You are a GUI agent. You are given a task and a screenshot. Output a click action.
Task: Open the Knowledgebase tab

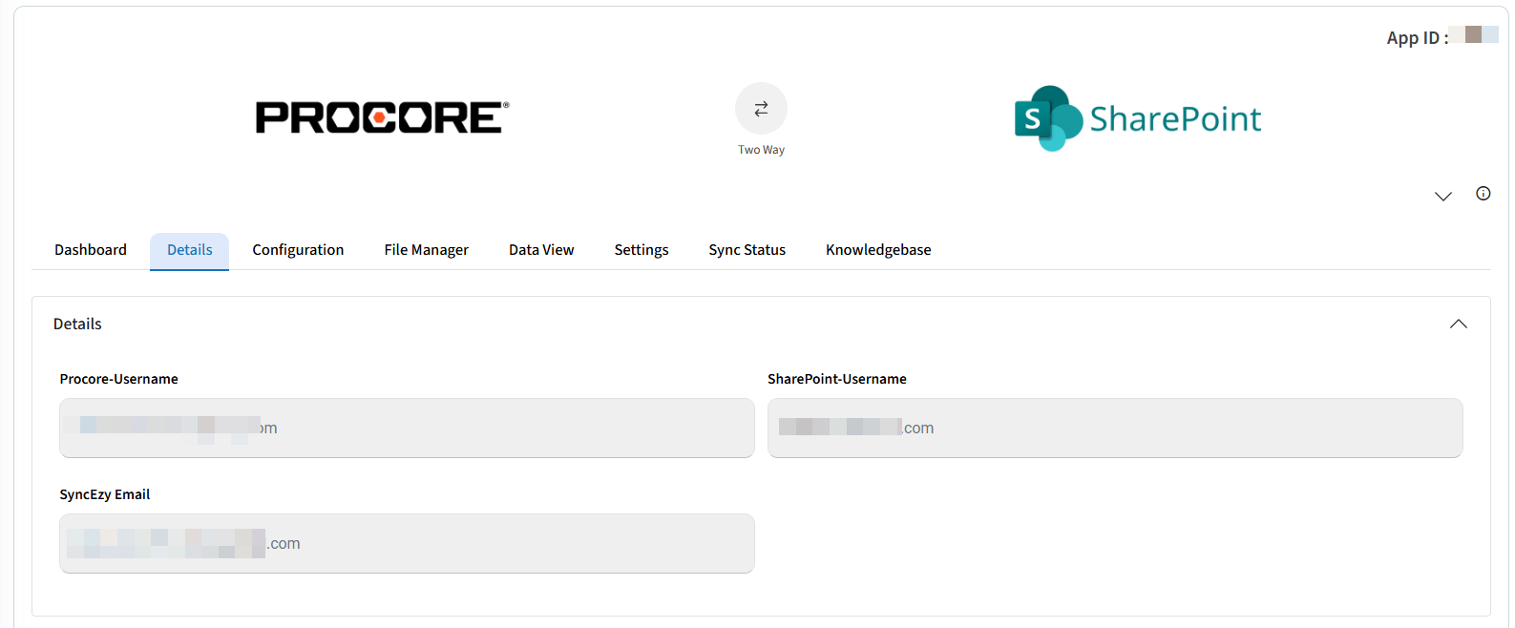(877, 250)
